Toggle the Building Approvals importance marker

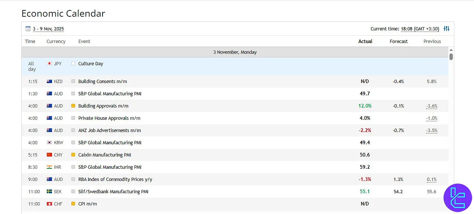[x=73, y=106]
